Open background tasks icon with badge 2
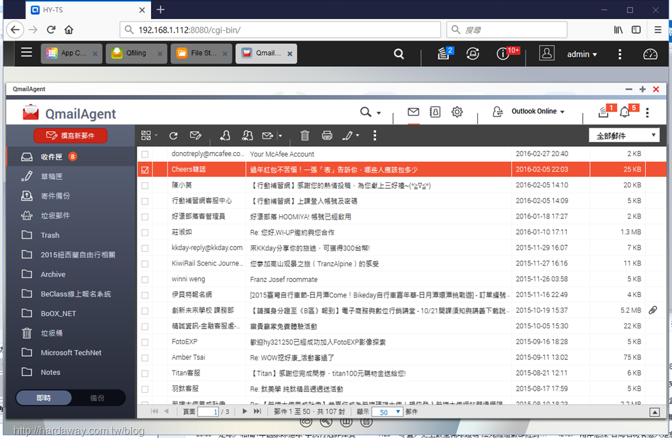 (x=445, y=54)
